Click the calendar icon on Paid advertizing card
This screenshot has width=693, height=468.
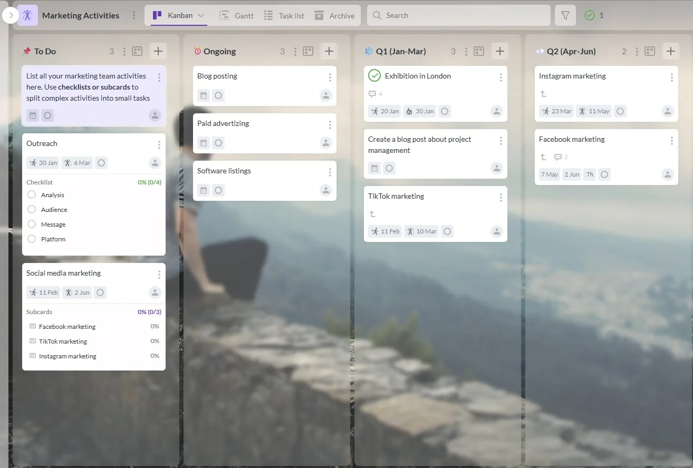pyautogui.click(x=203, y=142)
